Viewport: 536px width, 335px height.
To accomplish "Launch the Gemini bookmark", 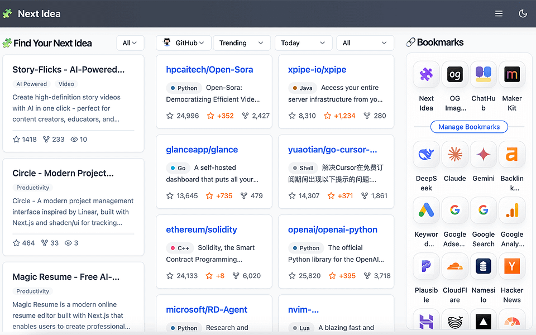I will (x=484, y=155).
